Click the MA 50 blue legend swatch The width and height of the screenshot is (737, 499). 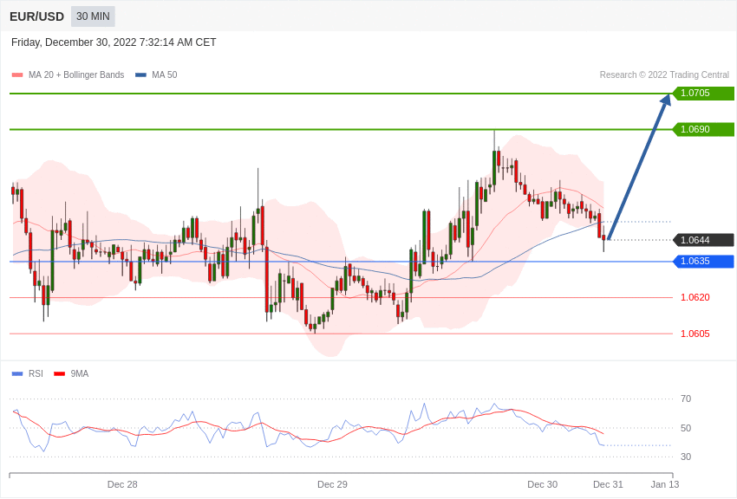[140, 75]
